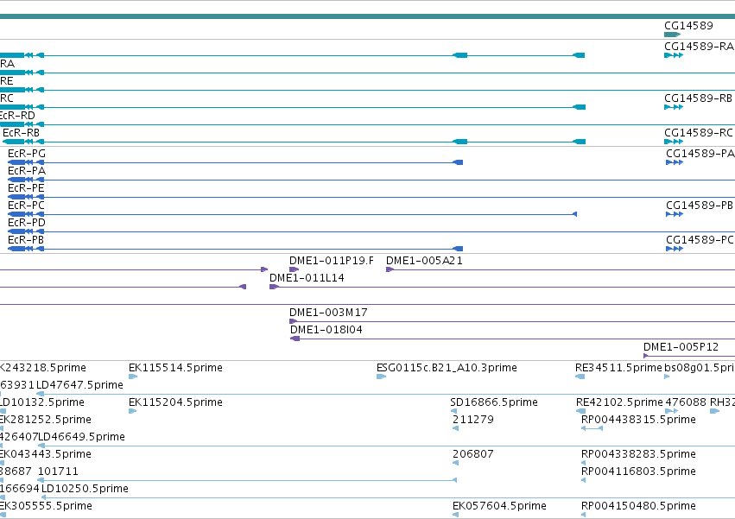The height and width of the screenshot is (519, 735).
Task: Open the CG14589-RC transcript label
Action: tap(699, 133)
